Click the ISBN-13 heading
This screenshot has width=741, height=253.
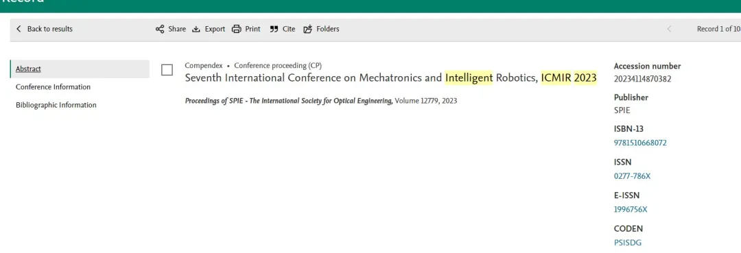pyautogui.click(x=628, y=129)
